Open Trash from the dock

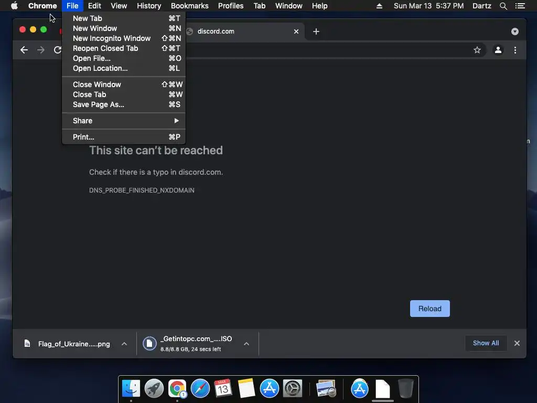point(406,389)
